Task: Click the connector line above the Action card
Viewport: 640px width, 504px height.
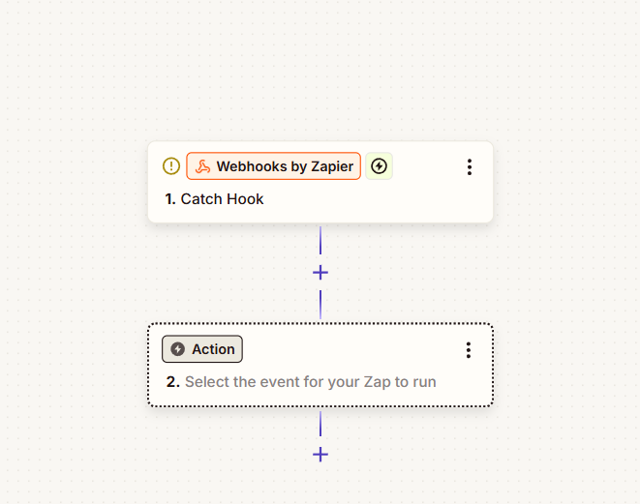Action: [x=320, y=304]
